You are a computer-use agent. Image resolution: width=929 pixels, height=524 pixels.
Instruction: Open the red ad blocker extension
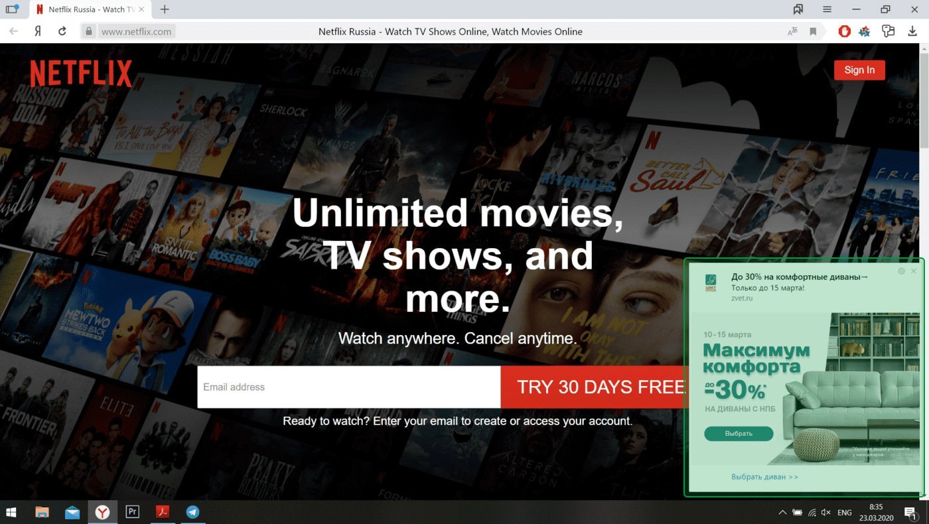844,31
